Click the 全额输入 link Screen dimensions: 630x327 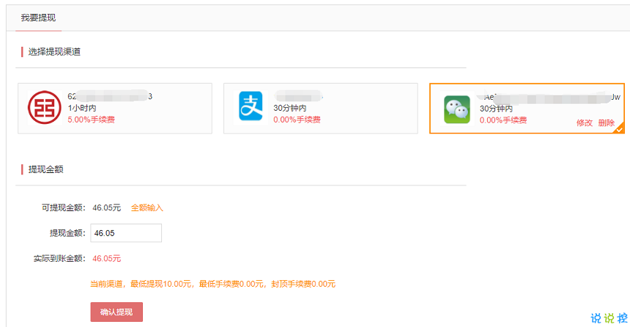click(x=147, y=208)
